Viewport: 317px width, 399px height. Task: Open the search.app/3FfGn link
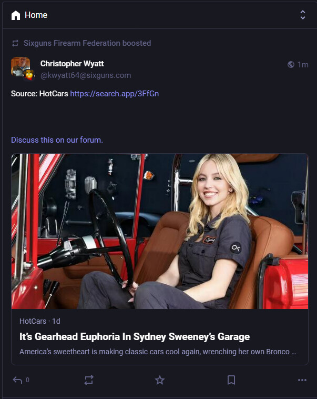click(115, 94)
